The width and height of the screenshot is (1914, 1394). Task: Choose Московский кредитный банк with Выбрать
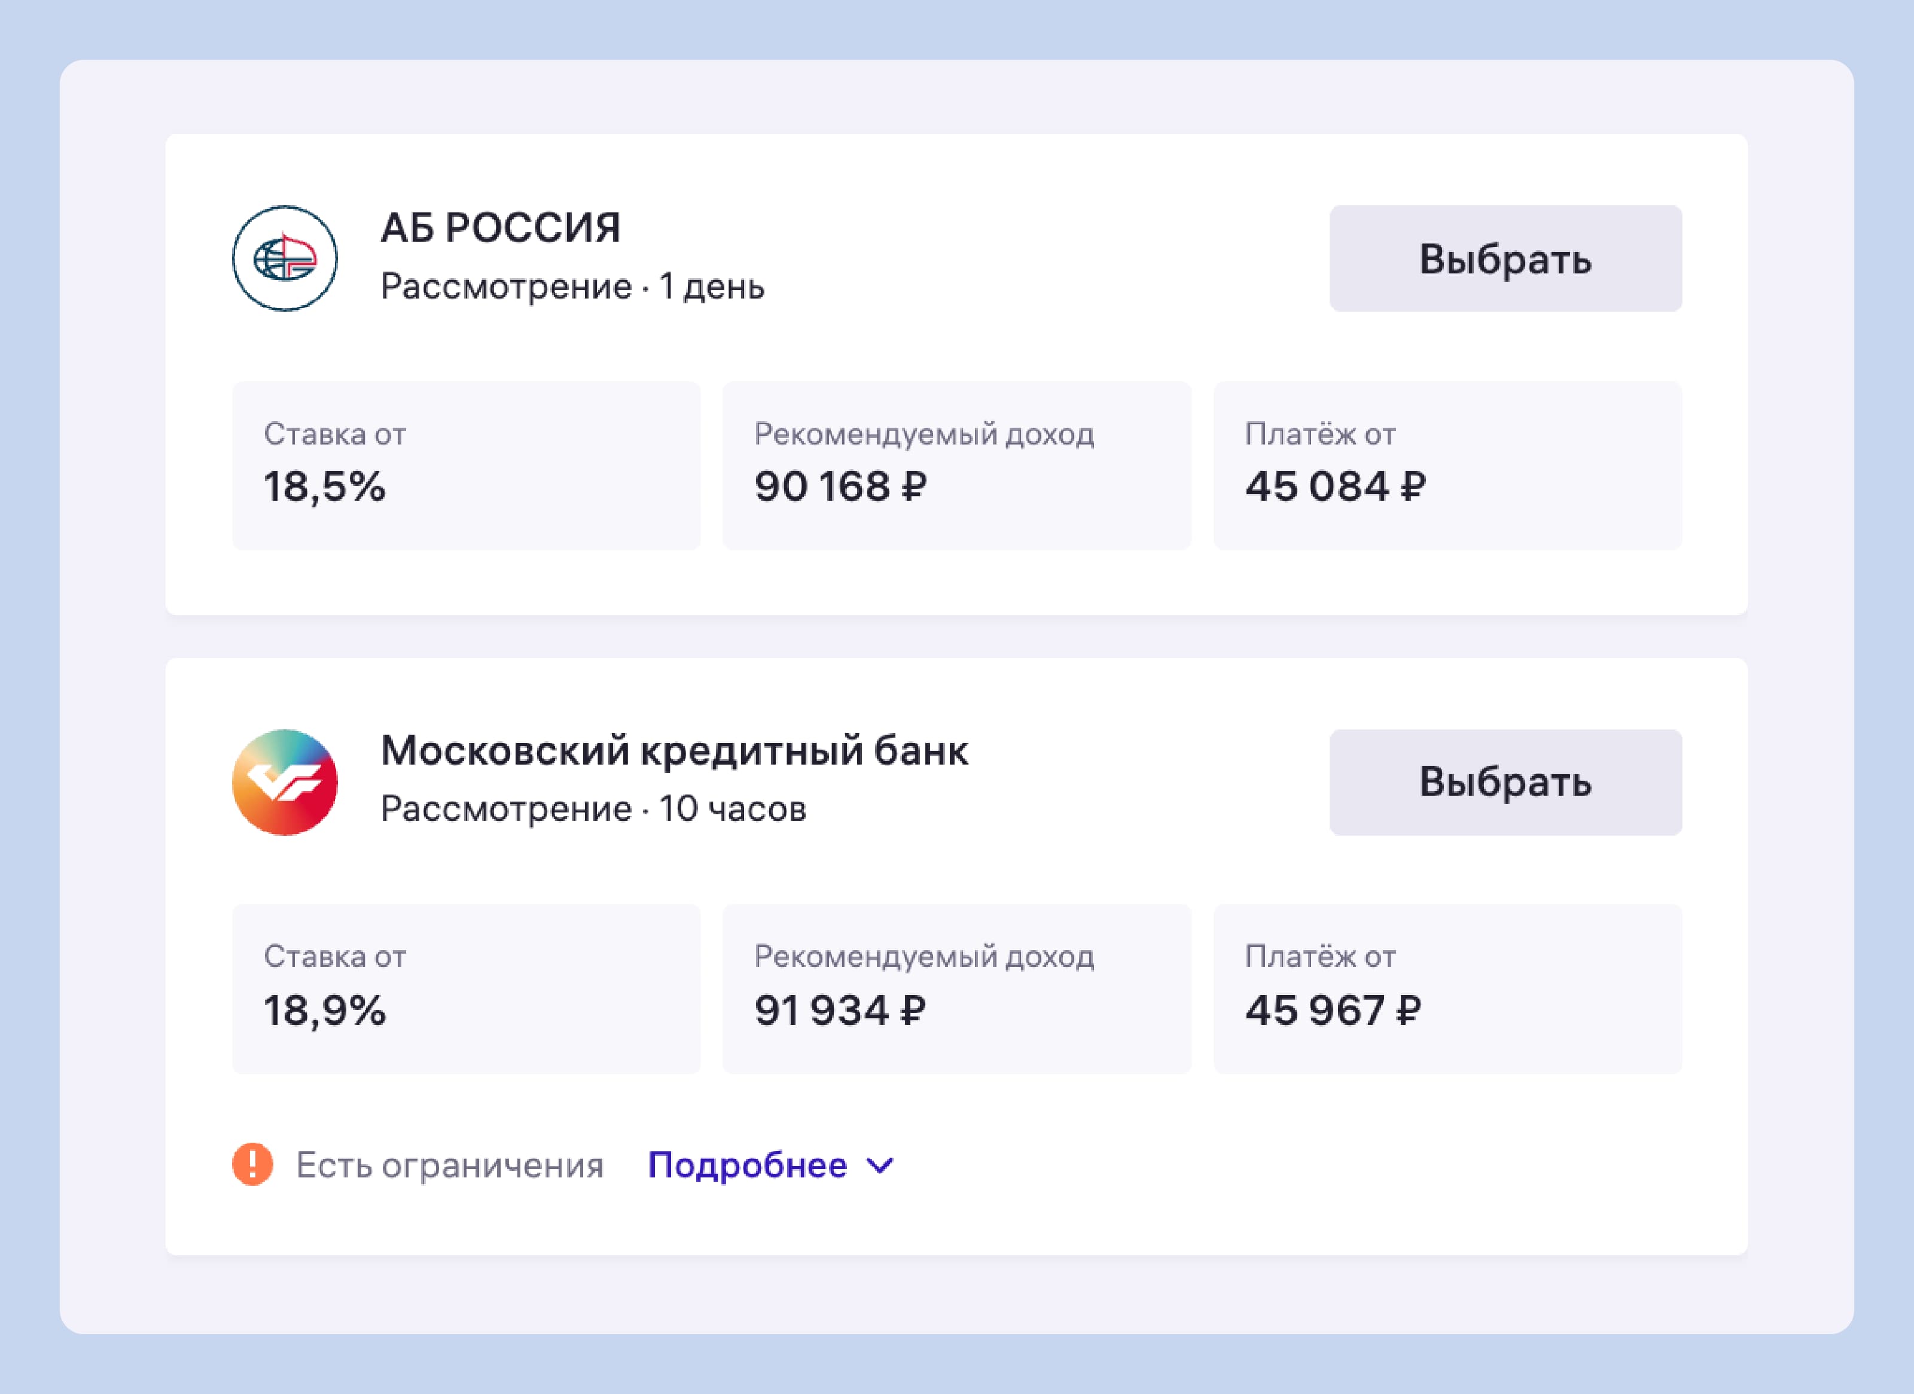pyautogui.click(x=1505, y=782)
